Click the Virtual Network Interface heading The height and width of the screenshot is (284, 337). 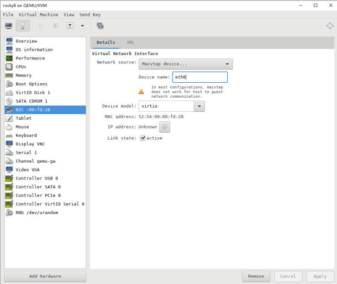pyautogui.click(x=125, y=54)
